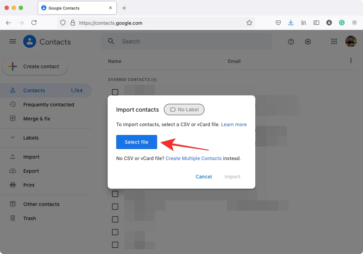Click the green Grammarly extension icon
363x254 pixels.
(x=342, y=23)
